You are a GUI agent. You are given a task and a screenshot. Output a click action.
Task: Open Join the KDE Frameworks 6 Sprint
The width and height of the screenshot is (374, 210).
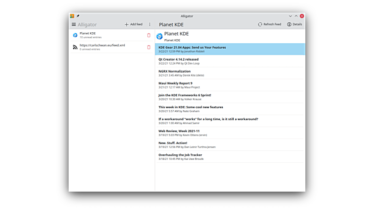[x=185, y=95]
